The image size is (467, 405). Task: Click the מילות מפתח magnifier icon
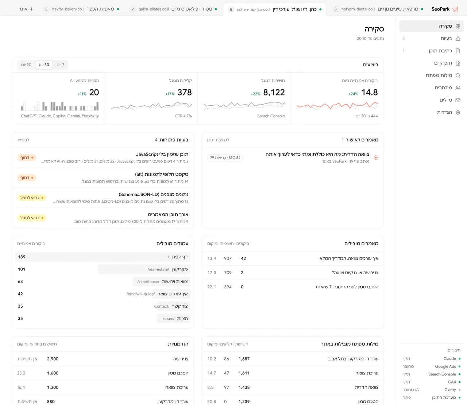[458, 75]
